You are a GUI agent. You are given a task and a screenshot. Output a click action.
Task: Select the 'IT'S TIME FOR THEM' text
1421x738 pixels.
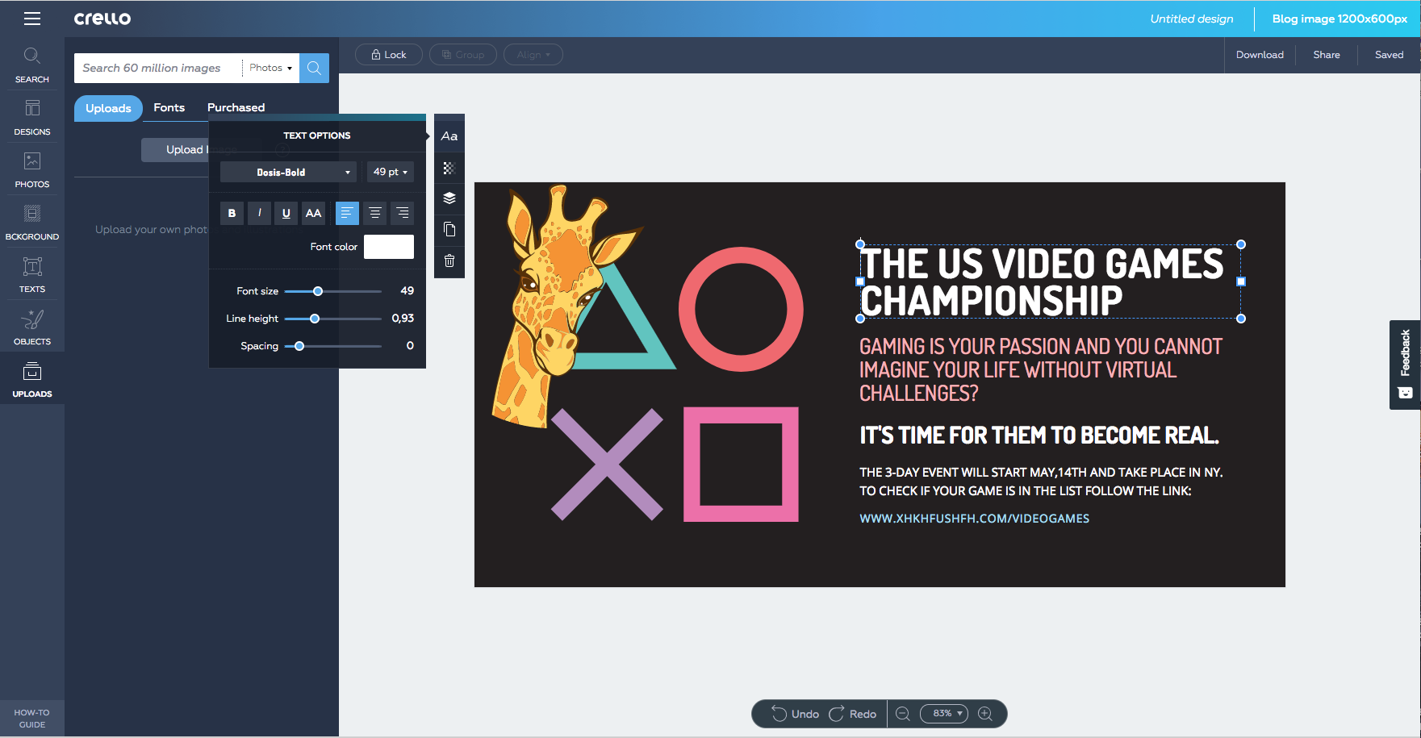pos(1039,436)
